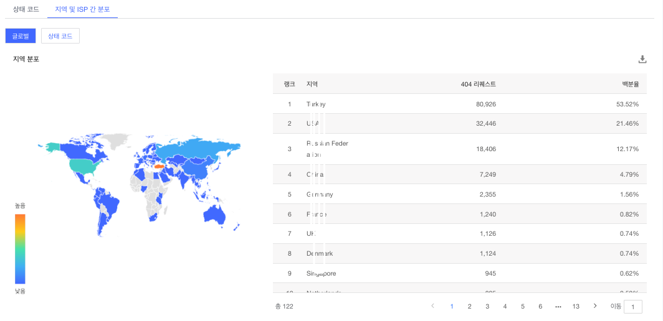
Task: Select the 글로벌 filter button
Action: 21,36
